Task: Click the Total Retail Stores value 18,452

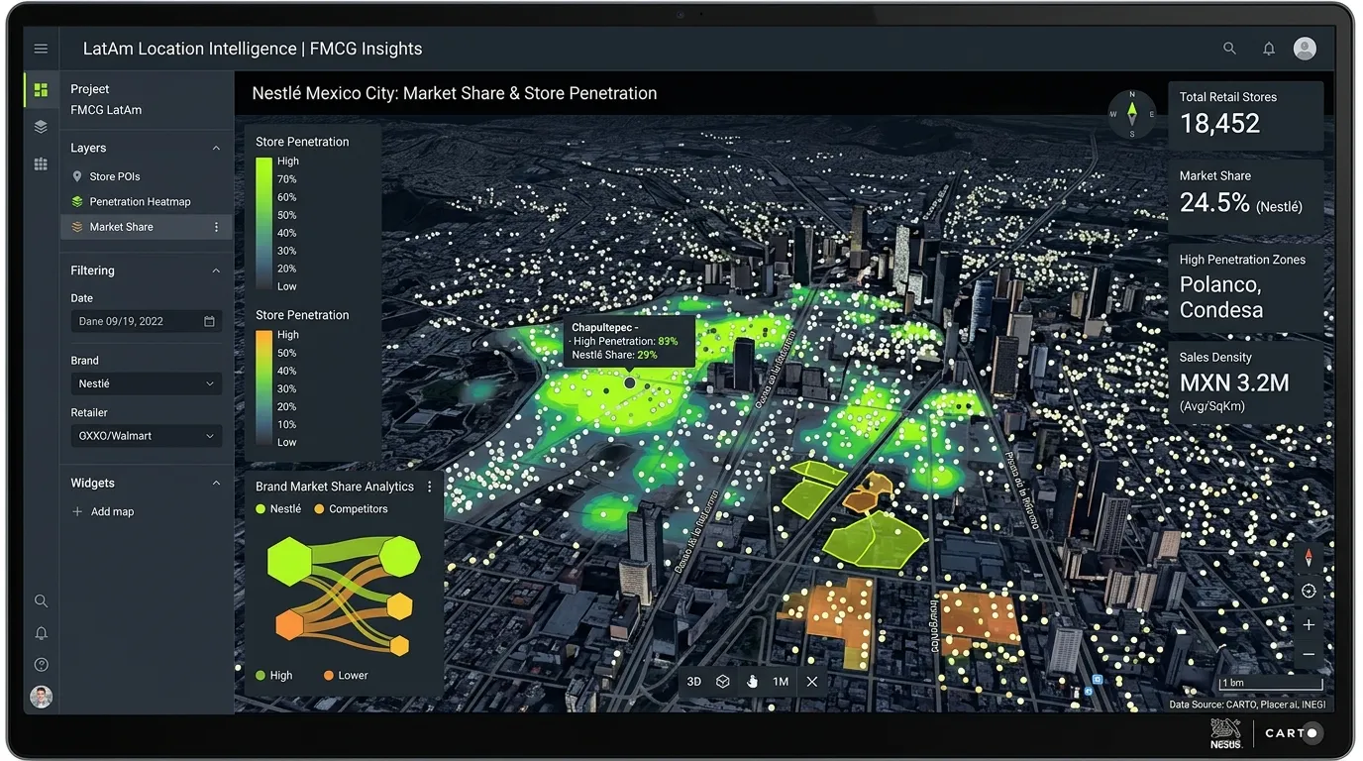Action: point(1219,124)
